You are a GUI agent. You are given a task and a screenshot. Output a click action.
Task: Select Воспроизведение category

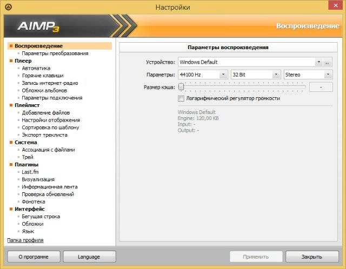coord(60,46)
